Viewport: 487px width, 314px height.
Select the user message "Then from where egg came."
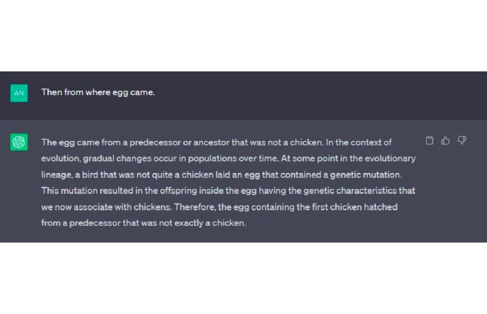[x=98, y=92]
